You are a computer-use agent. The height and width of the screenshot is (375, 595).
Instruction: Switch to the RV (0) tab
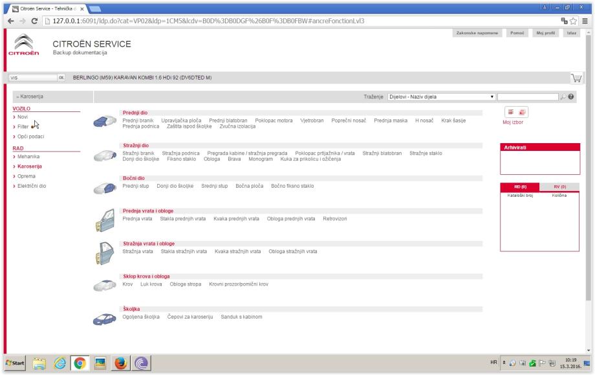559,187
